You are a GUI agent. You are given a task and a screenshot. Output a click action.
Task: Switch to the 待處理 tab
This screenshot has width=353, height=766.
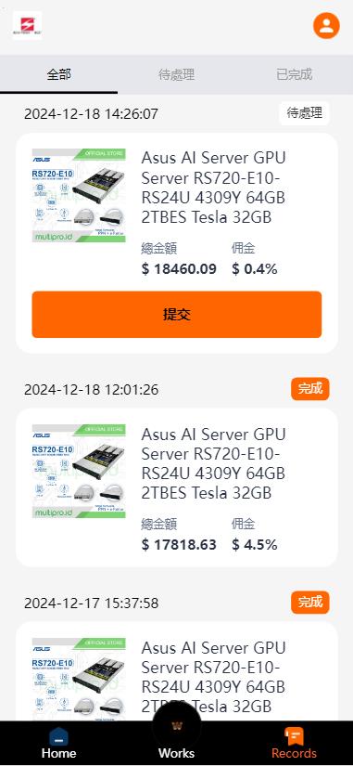[176, 75]
